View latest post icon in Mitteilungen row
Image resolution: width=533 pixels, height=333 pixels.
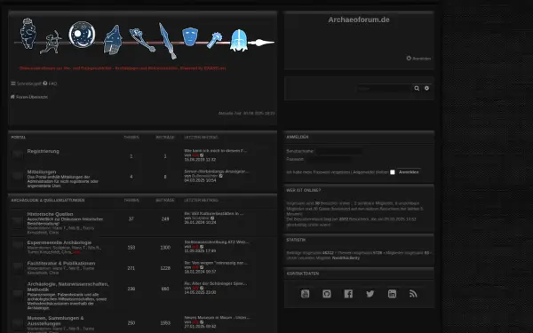point(221,176)
